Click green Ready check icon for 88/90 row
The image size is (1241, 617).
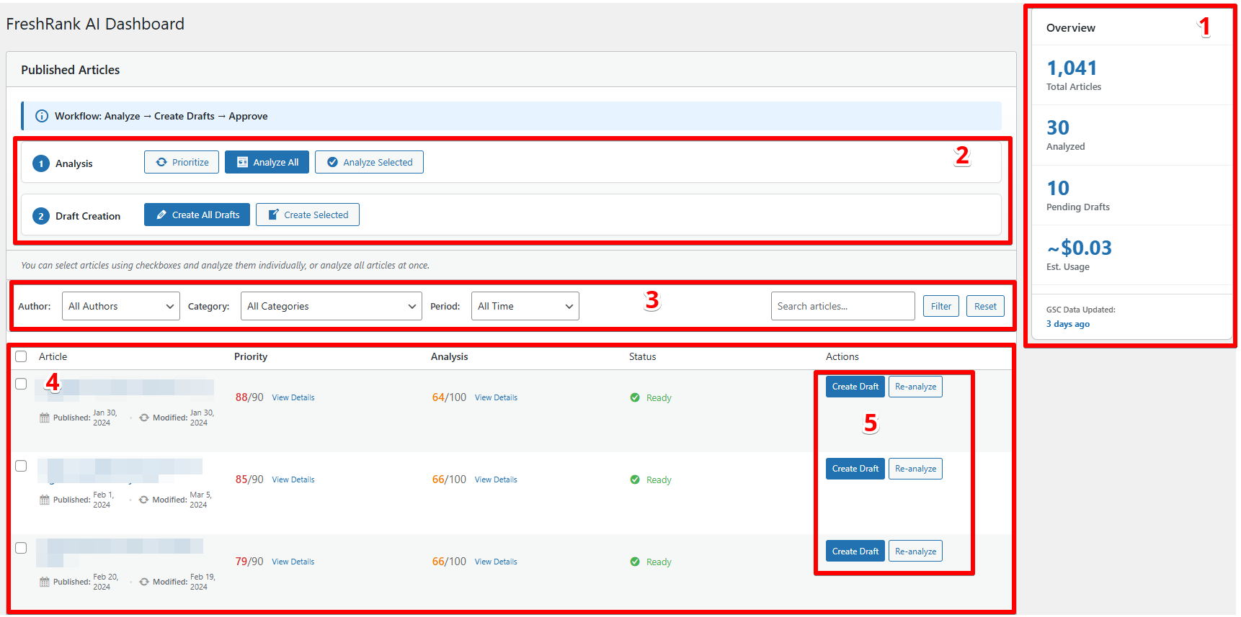click(635, 397)
